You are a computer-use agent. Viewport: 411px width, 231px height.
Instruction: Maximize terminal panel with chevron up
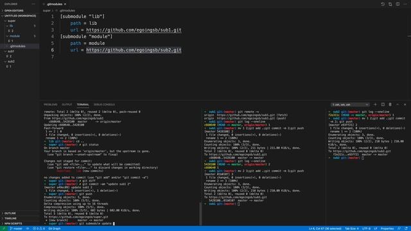pos(398,105)
